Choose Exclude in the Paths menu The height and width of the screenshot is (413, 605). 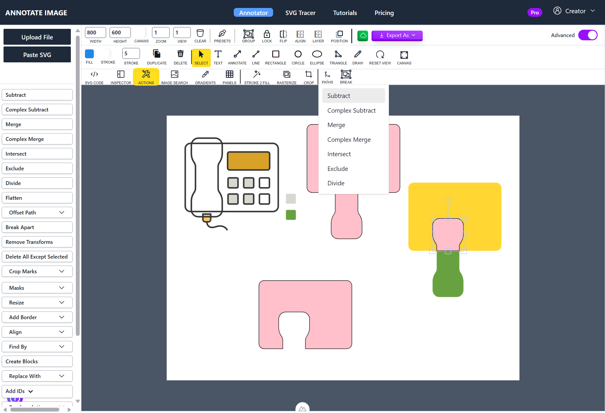point(354,169)
